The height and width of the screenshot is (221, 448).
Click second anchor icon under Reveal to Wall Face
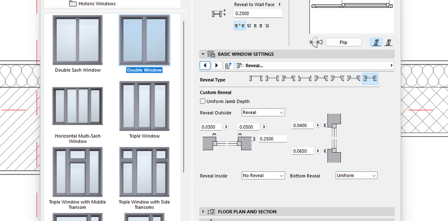(x=249, y=26)
